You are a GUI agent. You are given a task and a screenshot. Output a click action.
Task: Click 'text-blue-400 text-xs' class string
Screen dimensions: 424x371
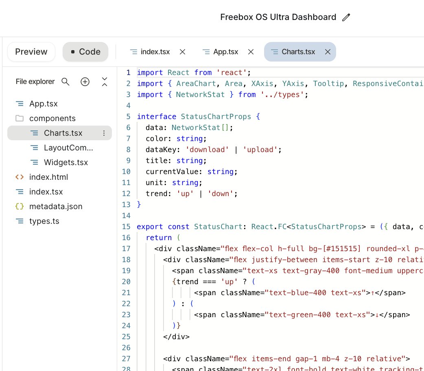coord(315,293)
